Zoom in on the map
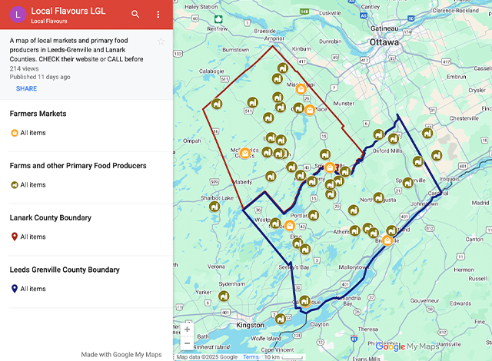The width and height of the screenshot is (492, 361). click(188, 330)
